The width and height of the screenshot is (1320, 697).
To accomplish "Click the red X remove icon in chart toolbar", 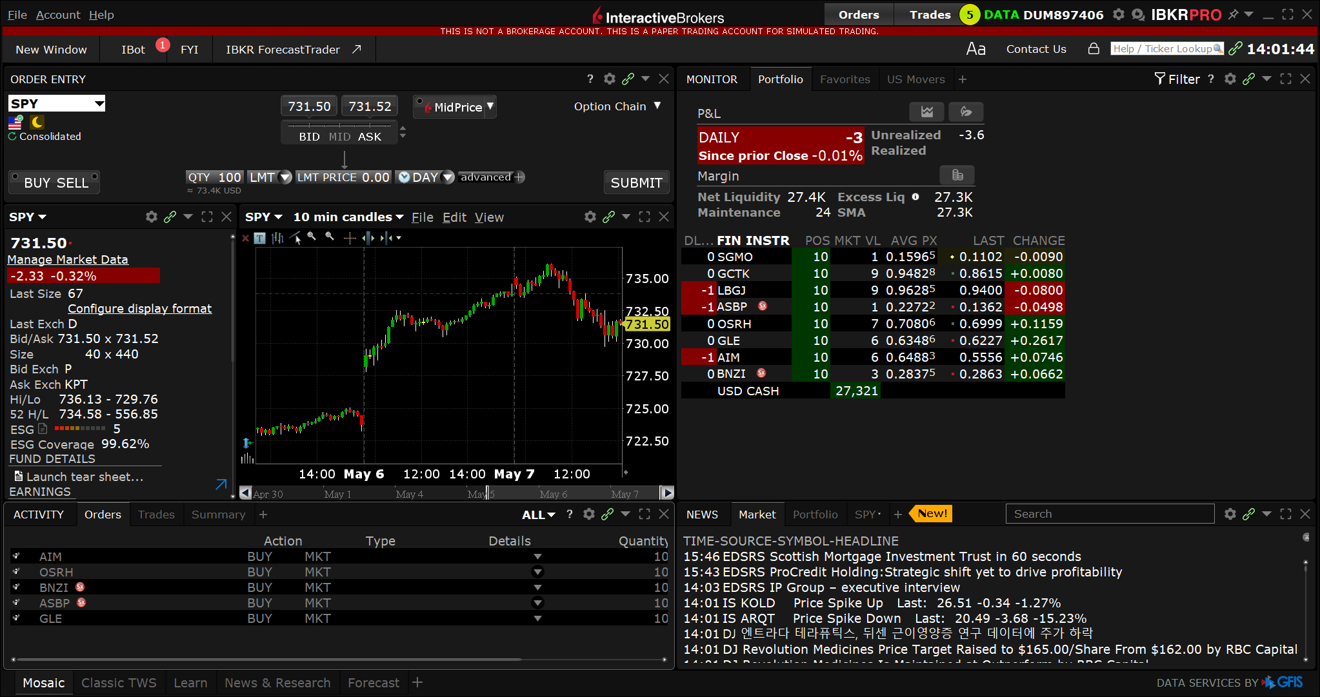I will coord(245,238).
